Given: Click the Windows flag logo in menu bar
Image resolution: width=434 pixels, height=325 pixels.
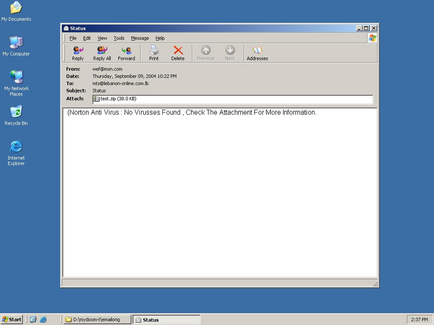Looking at the screenshot, I should [x=372, y=38].
